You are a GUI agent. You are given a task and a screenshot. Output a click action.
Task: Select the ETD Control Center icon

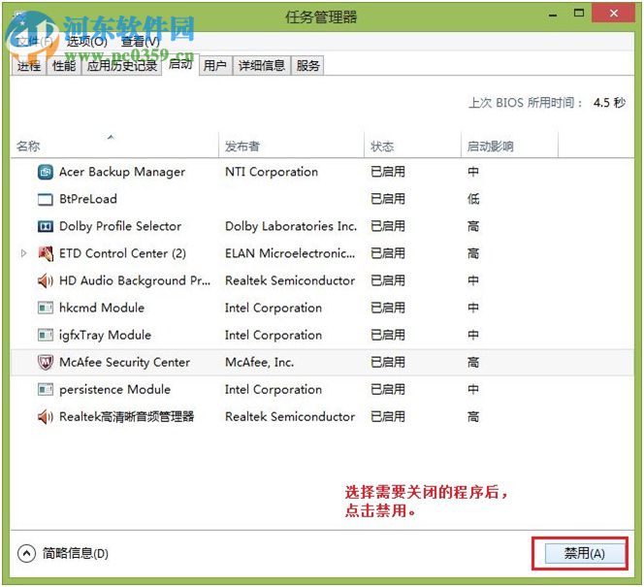tap(45, 254)
